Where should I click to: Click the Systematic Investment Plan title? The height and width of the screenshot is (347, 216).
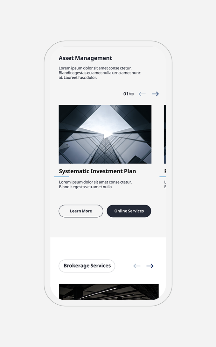[x=97, y=171]
